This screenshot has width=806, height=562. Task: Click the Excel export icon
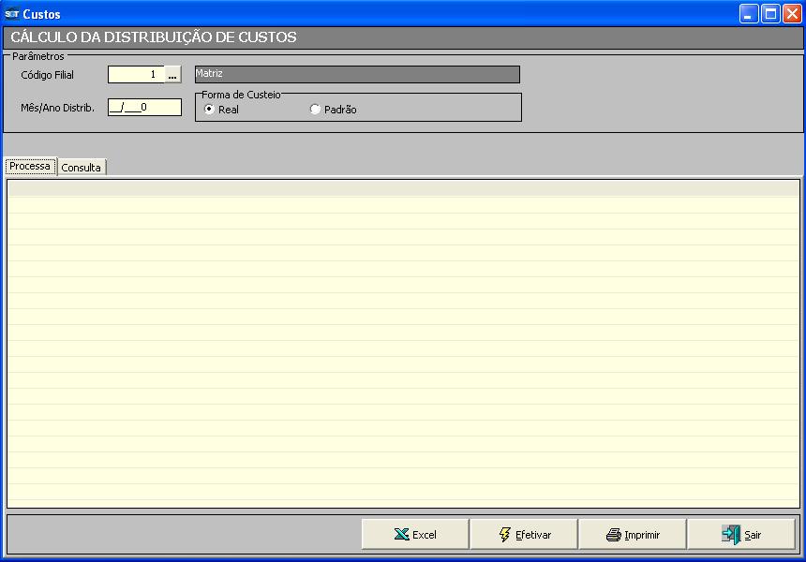401,535
